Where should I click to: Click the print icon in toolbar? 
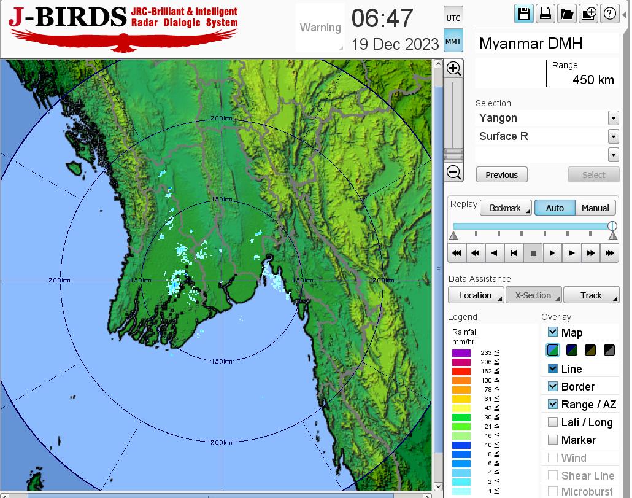545,14
